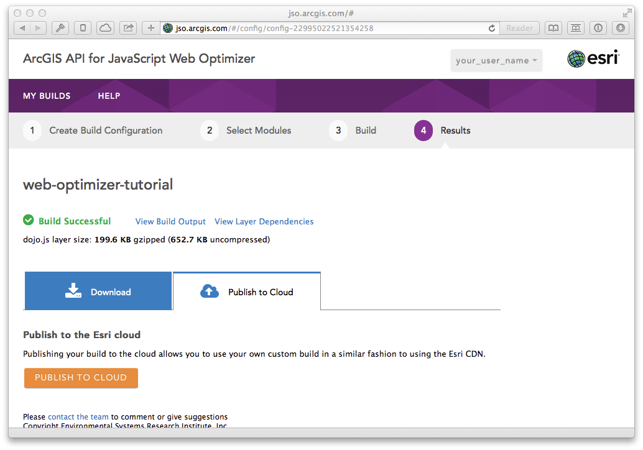
Task: Select the Publish to Cloud tab
Action: point(247,291)
